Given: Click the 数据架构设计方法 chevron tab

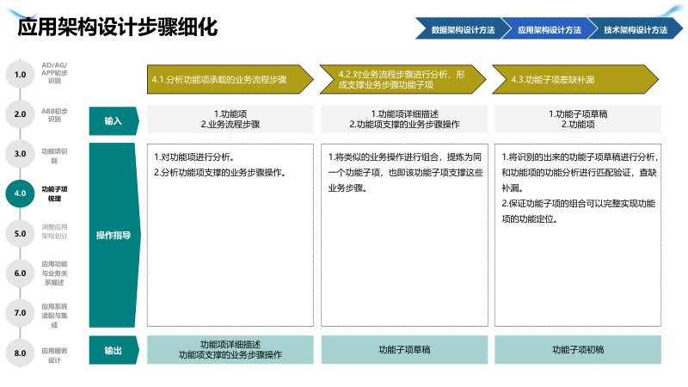Looking at the screenshot, I should (x=463, y=29).
